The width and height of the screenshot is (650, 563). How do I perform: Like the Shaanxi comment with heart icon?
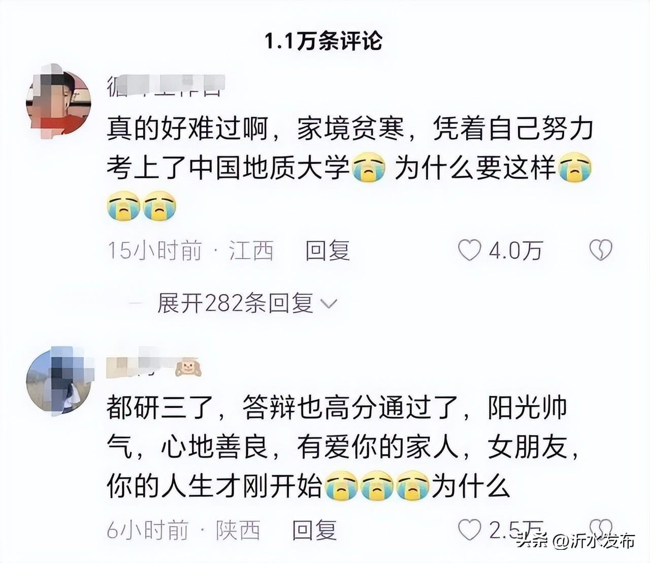pyautogui.click(x=469, y=530)
